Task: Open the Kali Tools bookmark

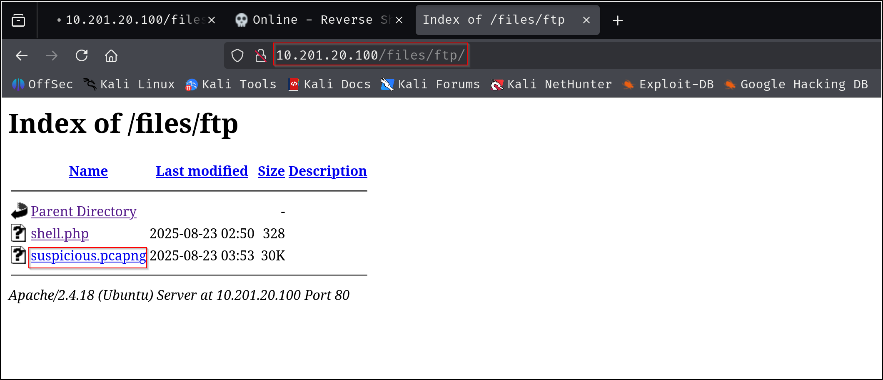Action: click(231, 85)
